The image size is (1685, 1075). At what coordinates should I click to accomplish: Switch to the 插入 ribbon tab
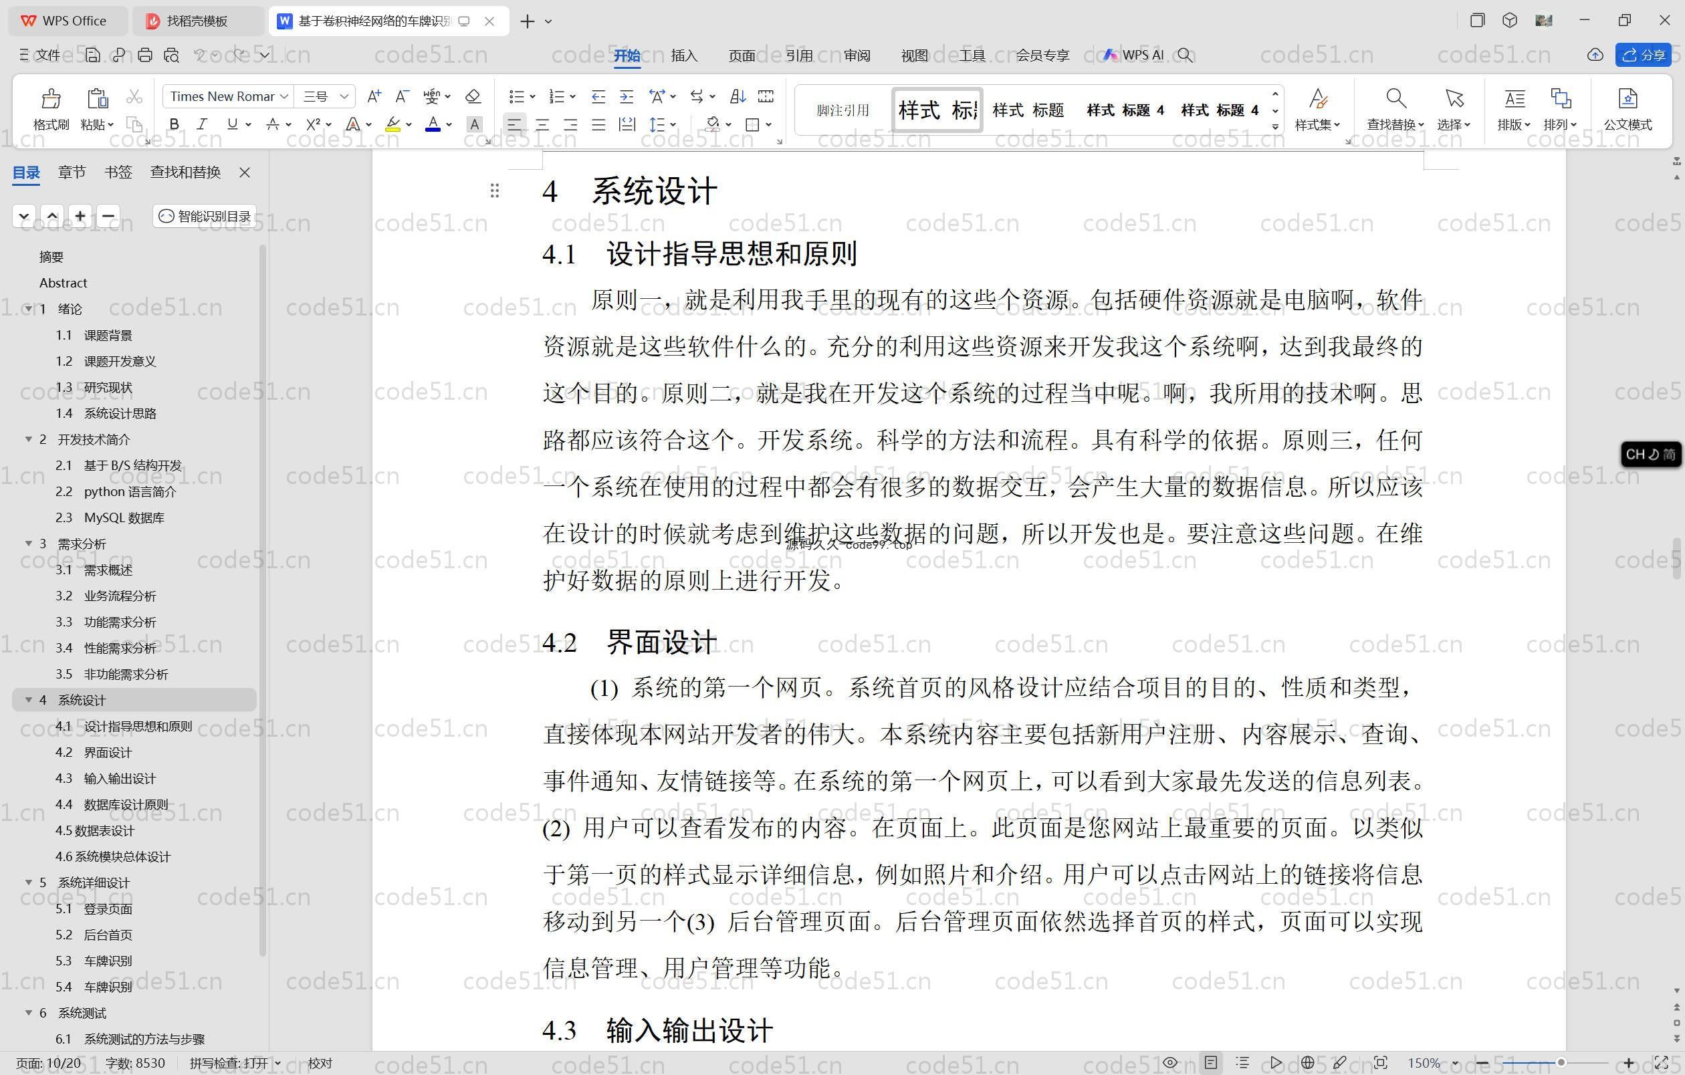tap(683, 55)
